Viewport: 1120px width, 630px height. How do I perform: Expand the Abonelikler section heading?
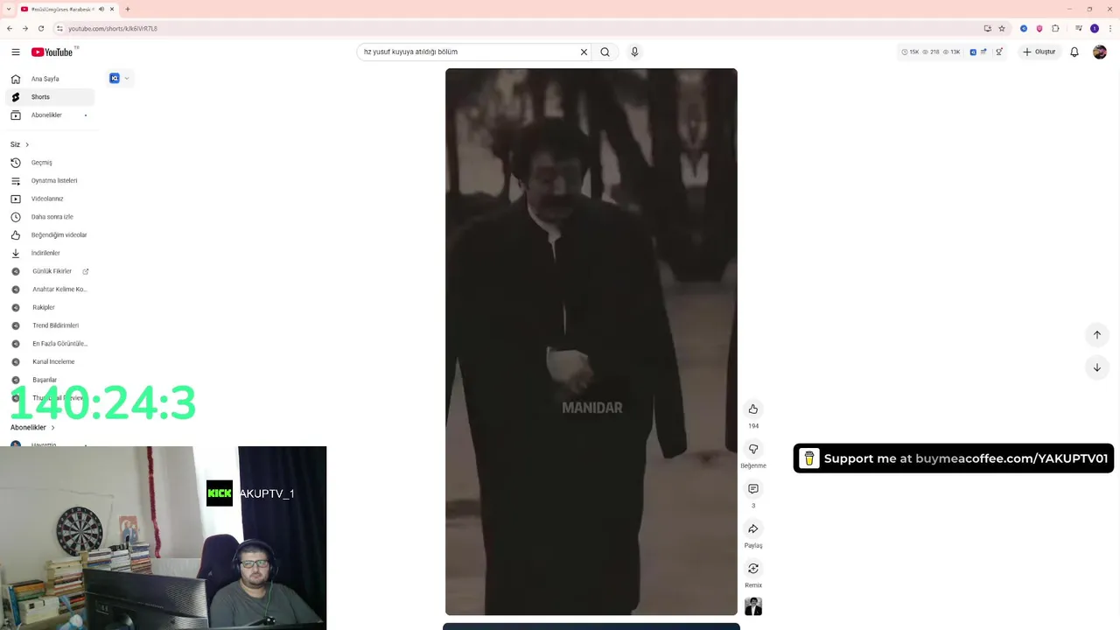tap(32, 428)
